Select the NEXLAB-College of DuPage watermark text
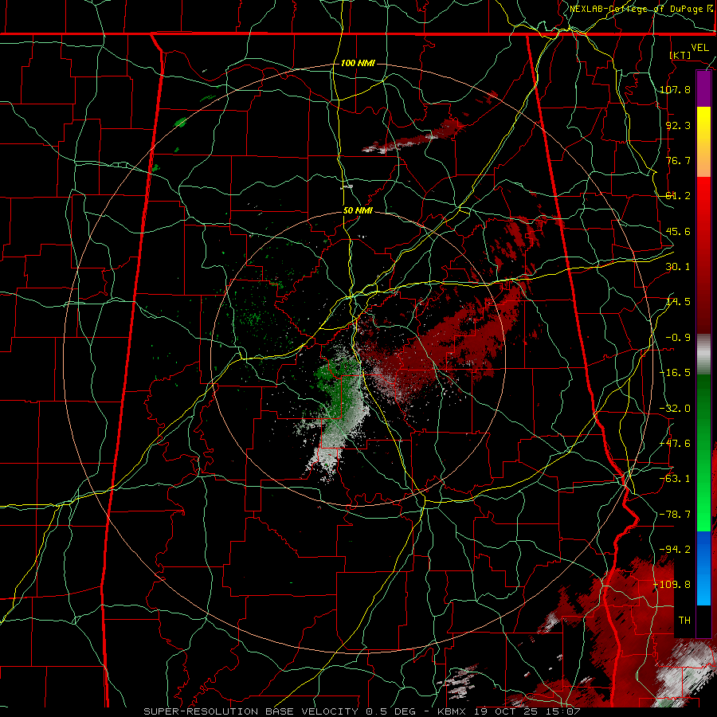The width and height of the screenshot is (717, 717). 641,9
